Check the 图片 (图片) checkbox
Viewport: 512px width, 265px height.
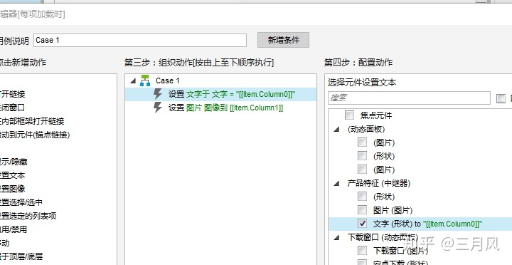click(362, 209)
